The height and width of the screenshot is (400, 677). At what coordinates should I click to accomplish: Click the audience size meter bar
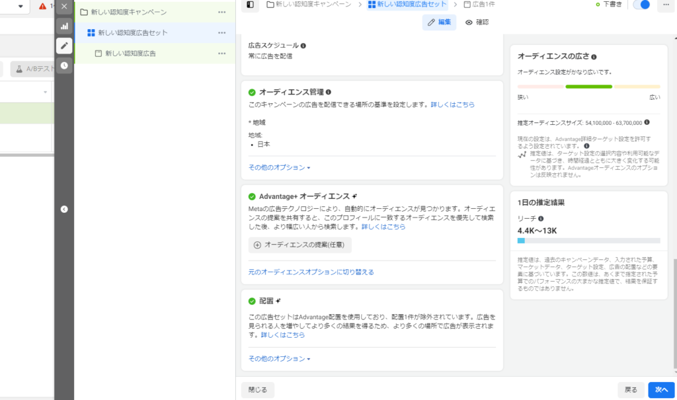pyautogui.click(x=588, y=87)
